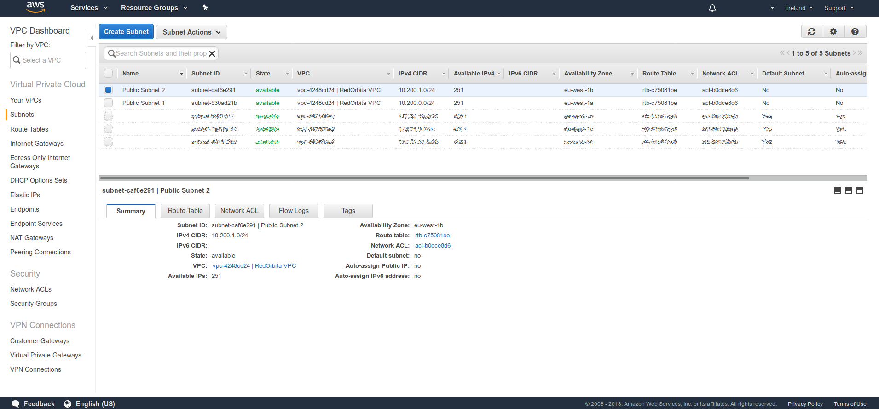Open table settings gear icon

coord(833,31)
